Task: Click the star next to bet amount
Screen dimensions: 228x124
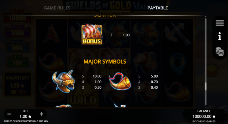Action: pos(30,117)
